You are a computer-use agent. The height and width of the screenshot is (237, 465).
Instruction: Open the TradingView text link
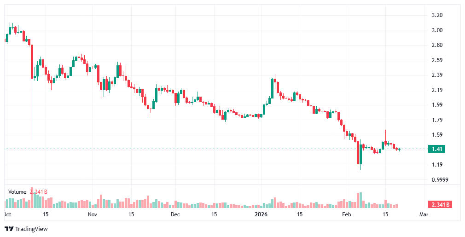(31, 229)
